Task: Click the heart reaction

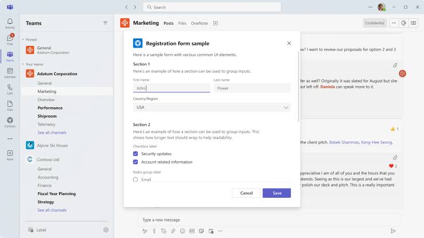Action: [x=392, y=166]
